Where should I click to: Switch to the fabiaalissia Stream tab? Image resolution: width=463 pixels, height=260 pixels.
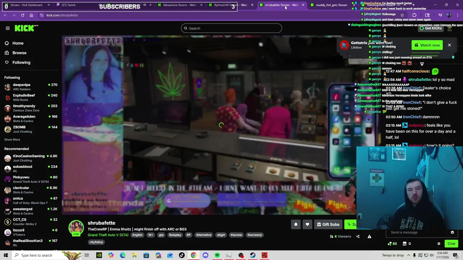point(180,5)
